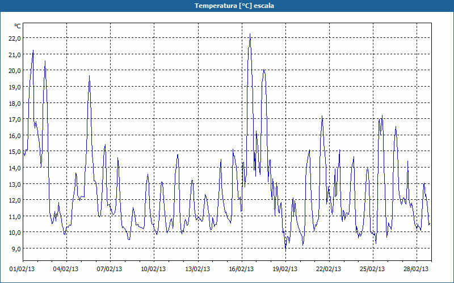Click the 01/02/13 date label

[x=22, y=269]
